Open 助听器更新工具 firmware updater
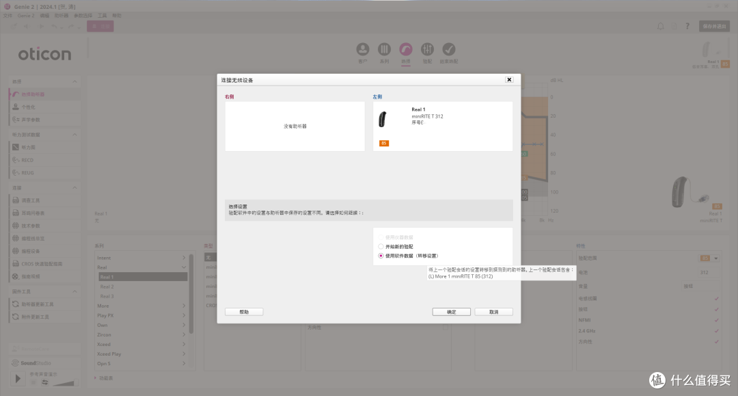The height and width of the screenshot is (396, 738). (x=44, y=304)
